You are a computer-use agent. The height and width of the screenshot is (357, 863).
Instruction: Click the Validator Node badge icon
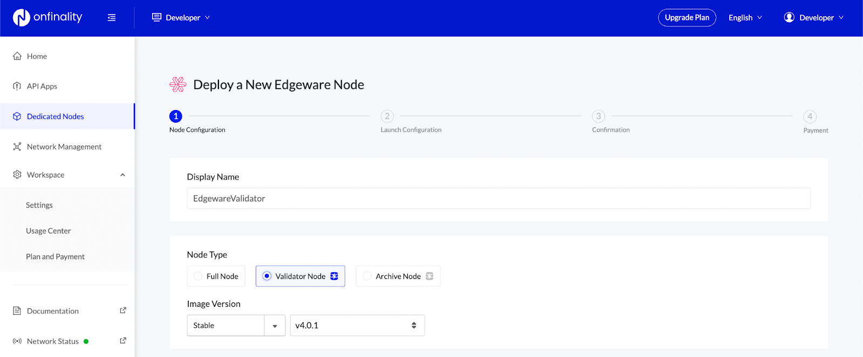point(334,276)
